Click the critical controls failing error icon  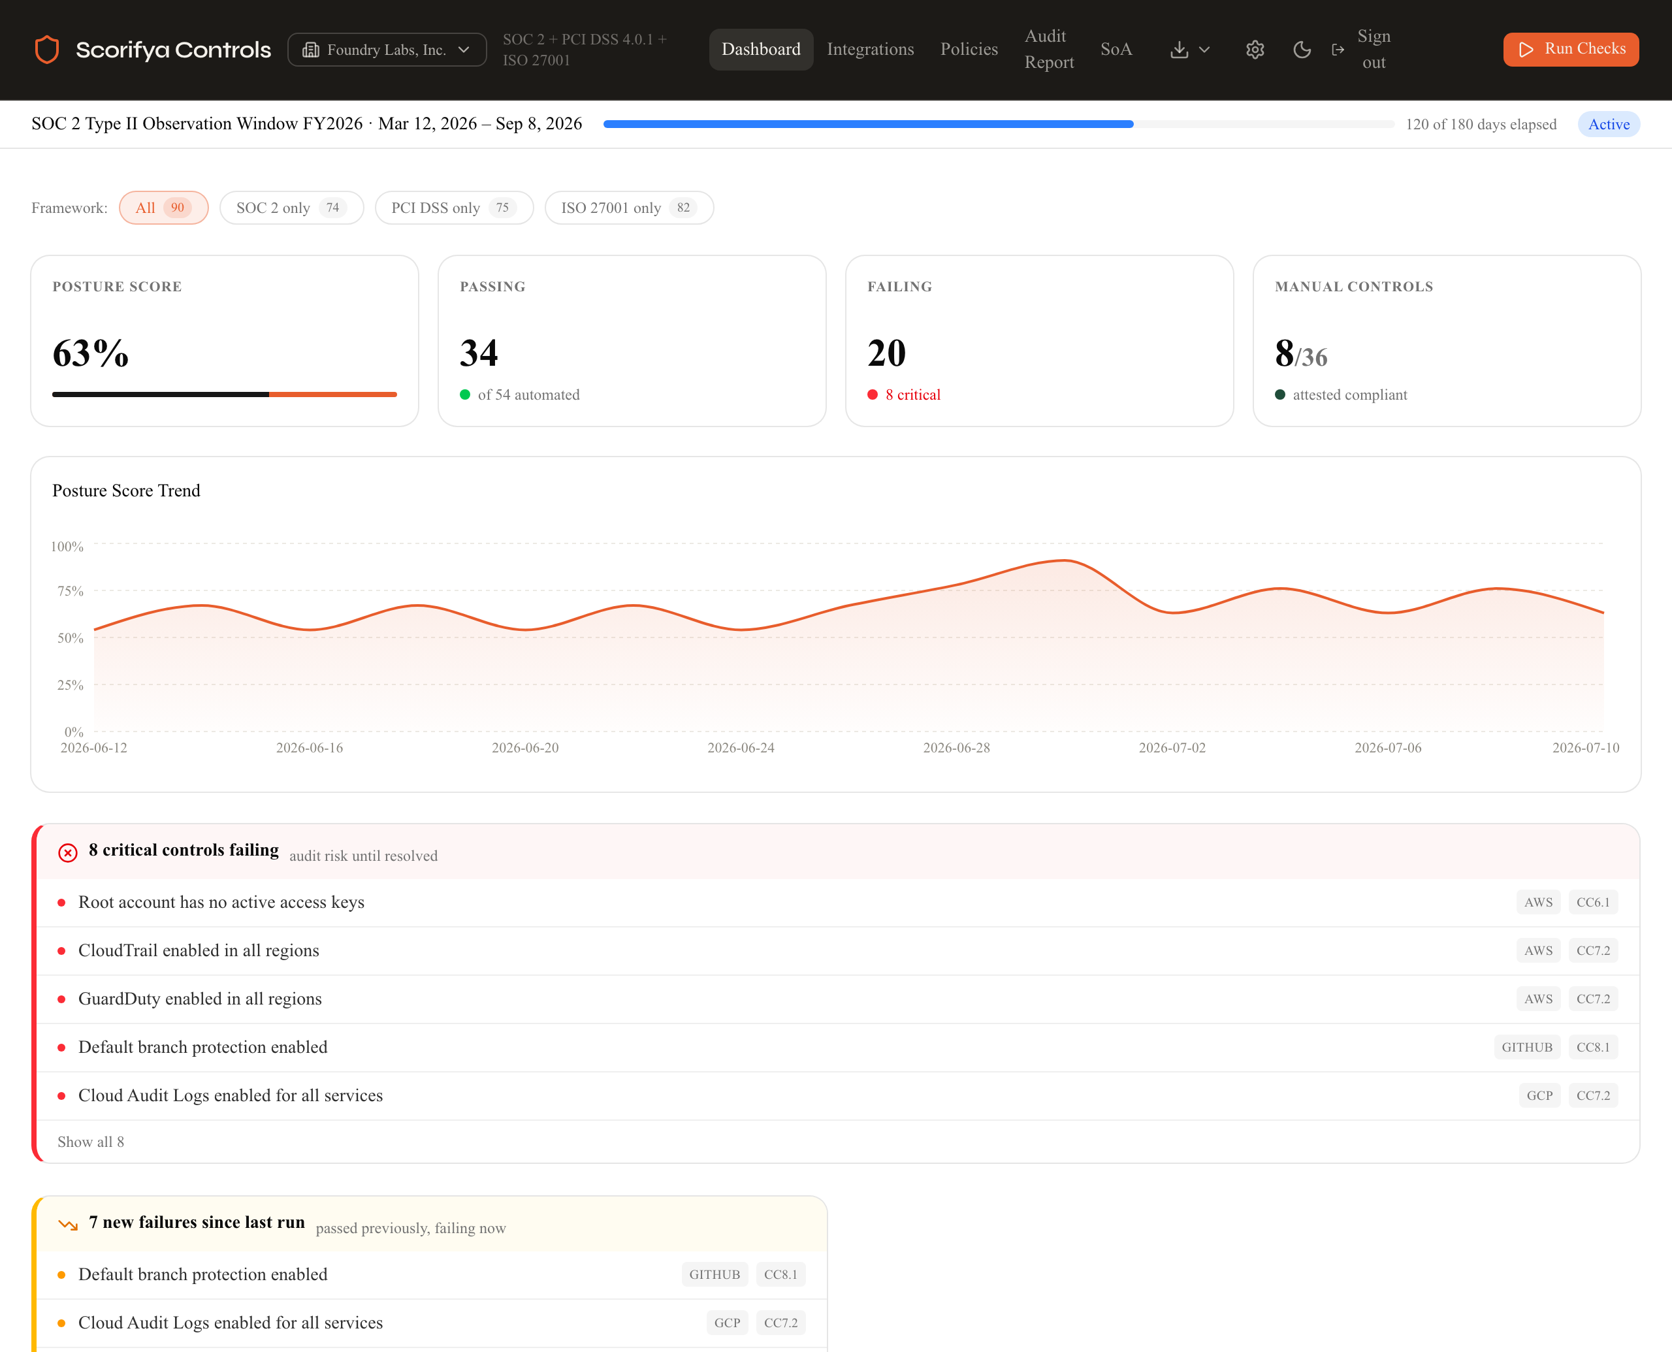pos(68,854)
